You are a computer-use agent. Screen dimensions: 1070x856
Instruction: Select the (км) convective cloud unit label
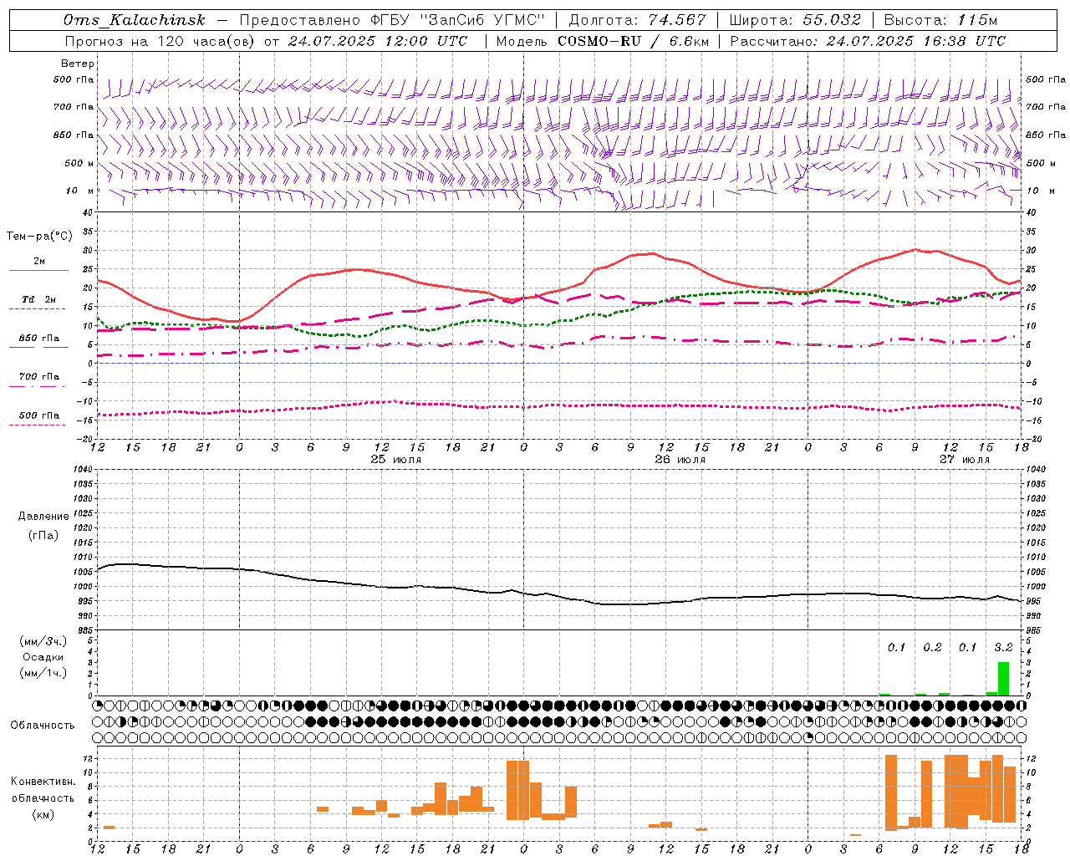pyautogui.click(x=43, y=814)
